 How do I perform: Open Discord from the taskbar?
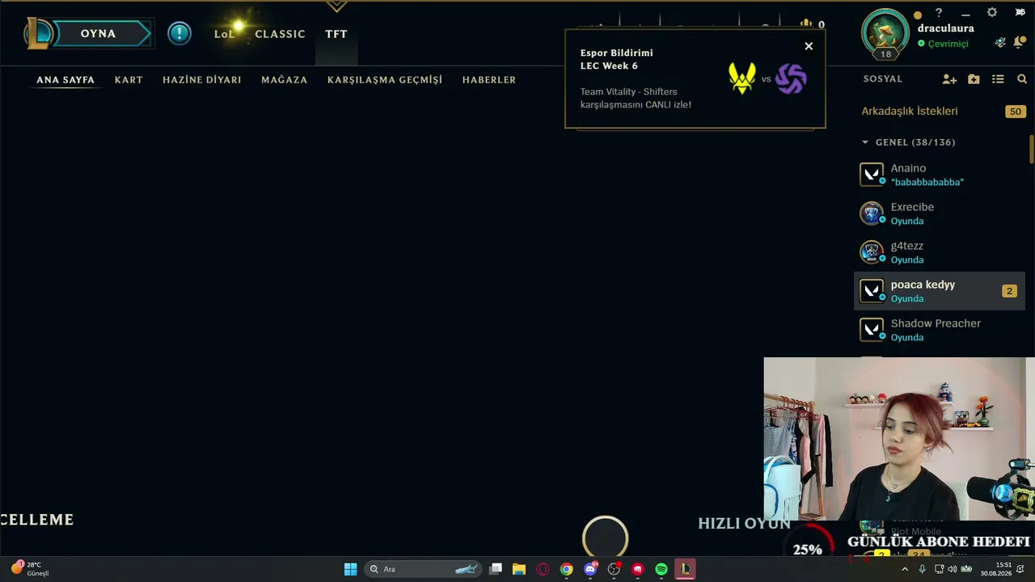pyautogui.click(x=590, y=569)
